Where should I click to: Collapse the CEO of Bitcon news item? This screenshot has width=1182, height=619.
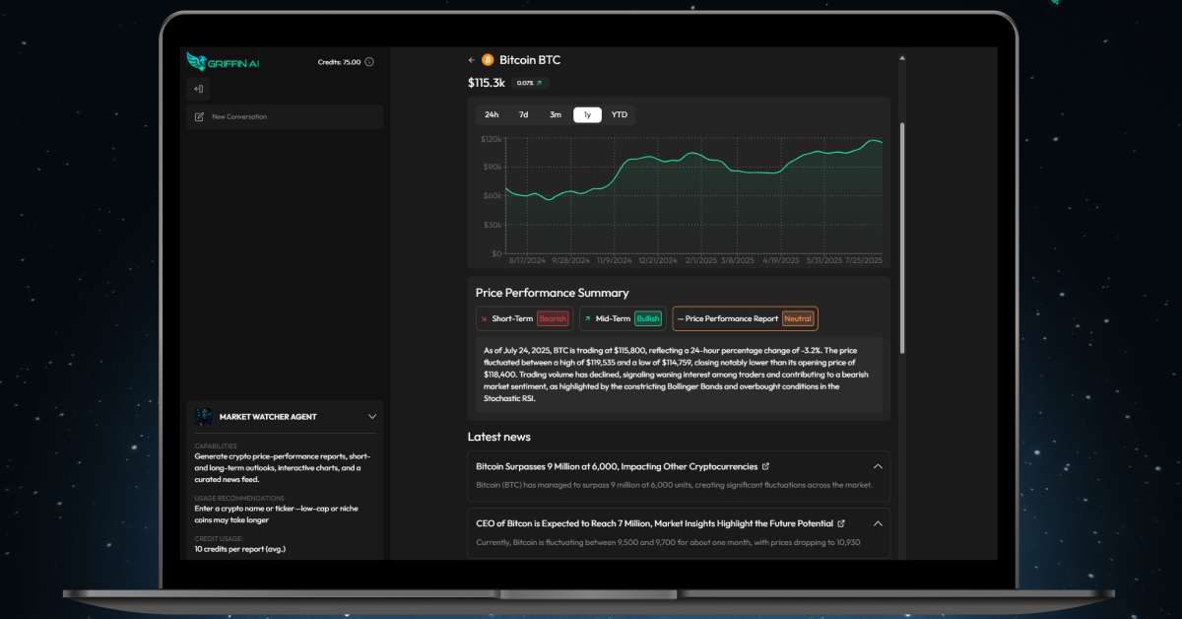pos(878,523)
